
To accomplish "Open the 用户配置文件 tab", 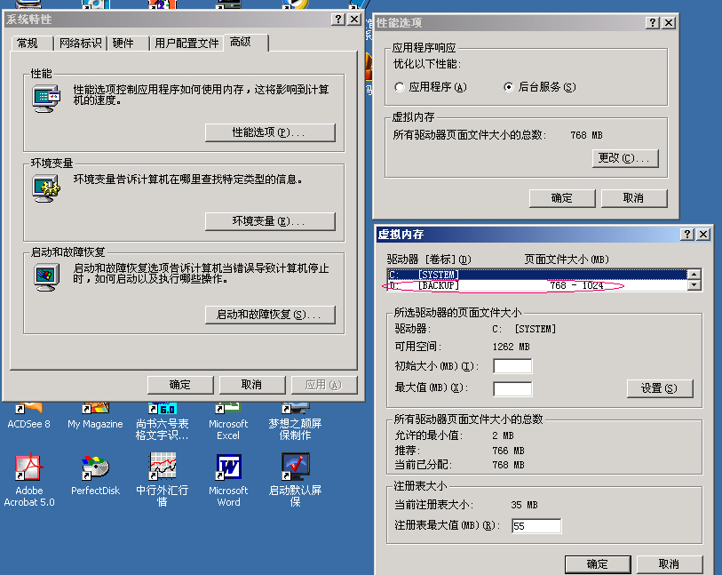I will 186,44.
